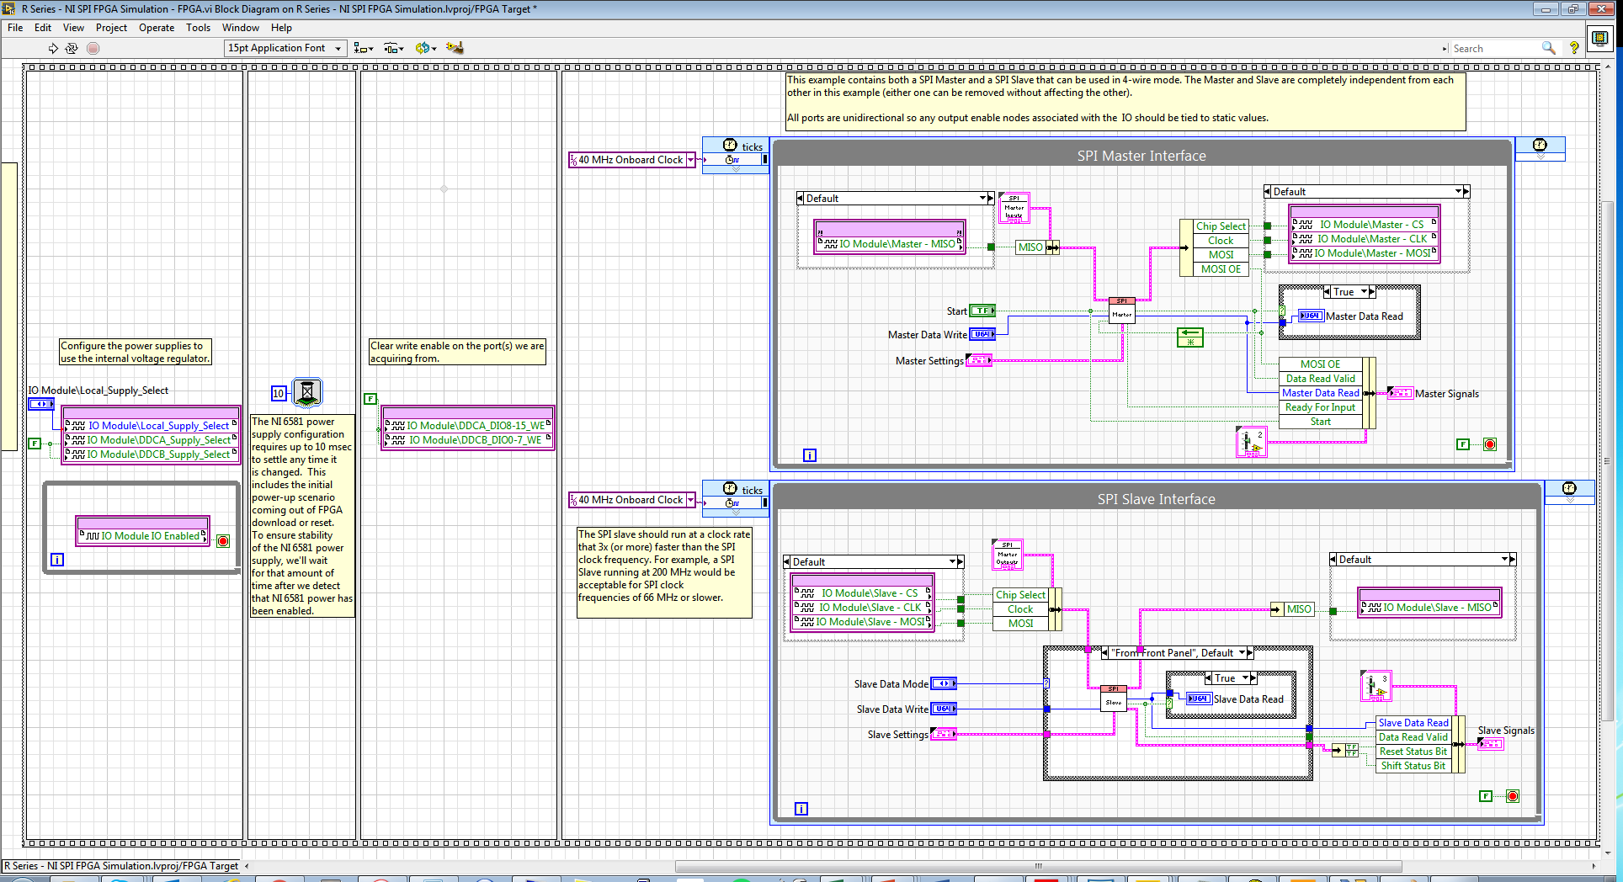Click the Clean Up Diagram broom icon
This screenshot has width=1623, height=882.
[x=455, y=48]
